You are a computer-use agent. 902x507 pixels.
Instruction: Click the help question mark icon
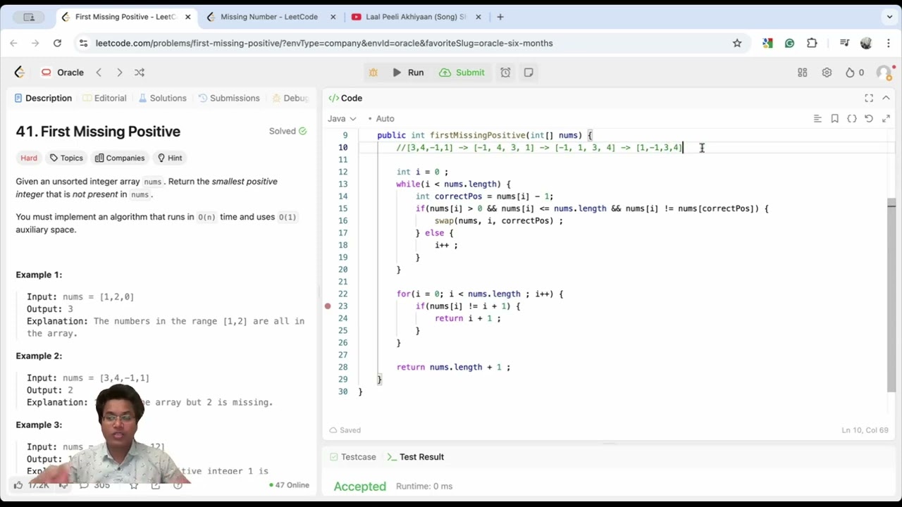pyautogui.click(x=178, y=484)
